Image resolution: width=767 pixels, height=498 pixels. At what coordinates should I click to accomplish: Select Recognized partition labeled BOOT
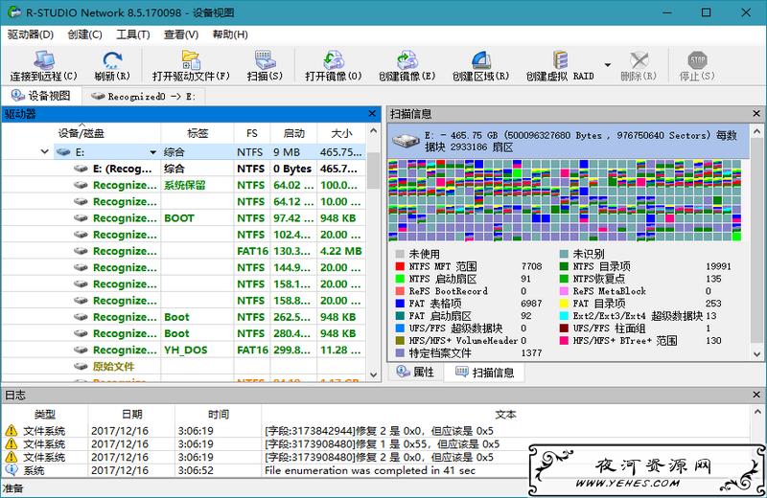pos(184,218)
